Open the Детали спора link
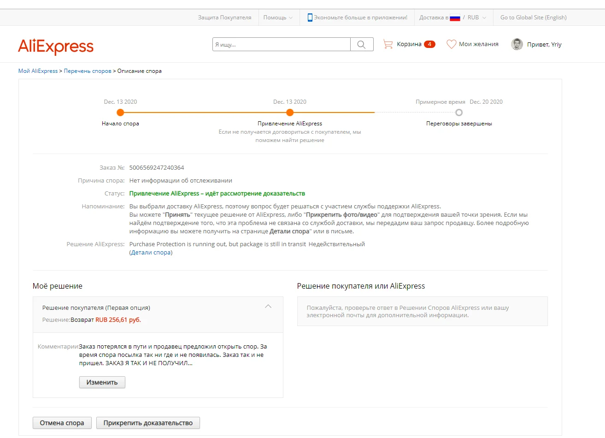The image size is (605, 438). click(x=151, y=253)
